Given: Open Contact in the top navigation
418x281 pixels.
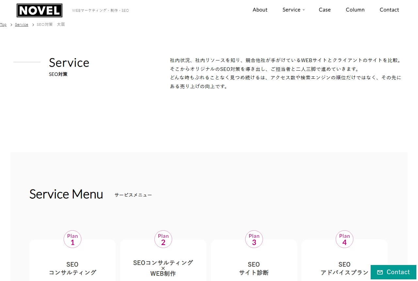Looking at the screenshot, I should (389, 10).
